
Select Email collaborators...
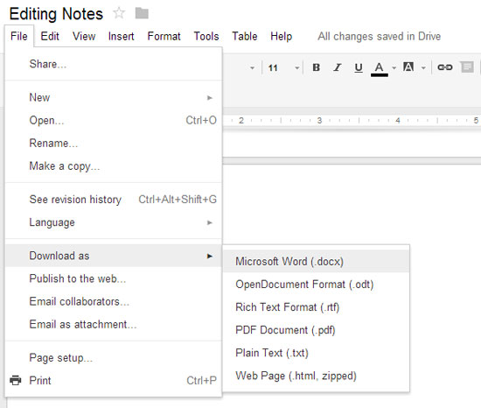point(113,301)
